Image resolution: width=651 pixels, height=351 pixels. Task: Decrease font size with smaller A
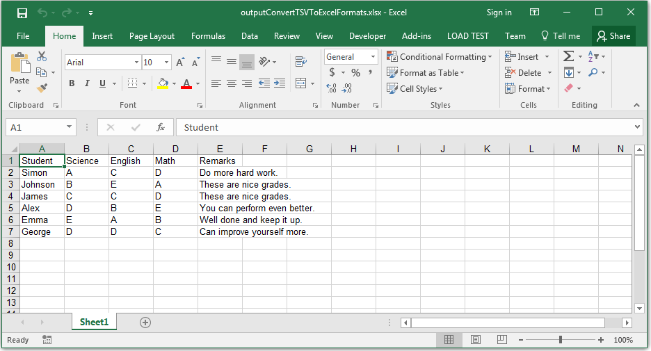coord(195,63)
